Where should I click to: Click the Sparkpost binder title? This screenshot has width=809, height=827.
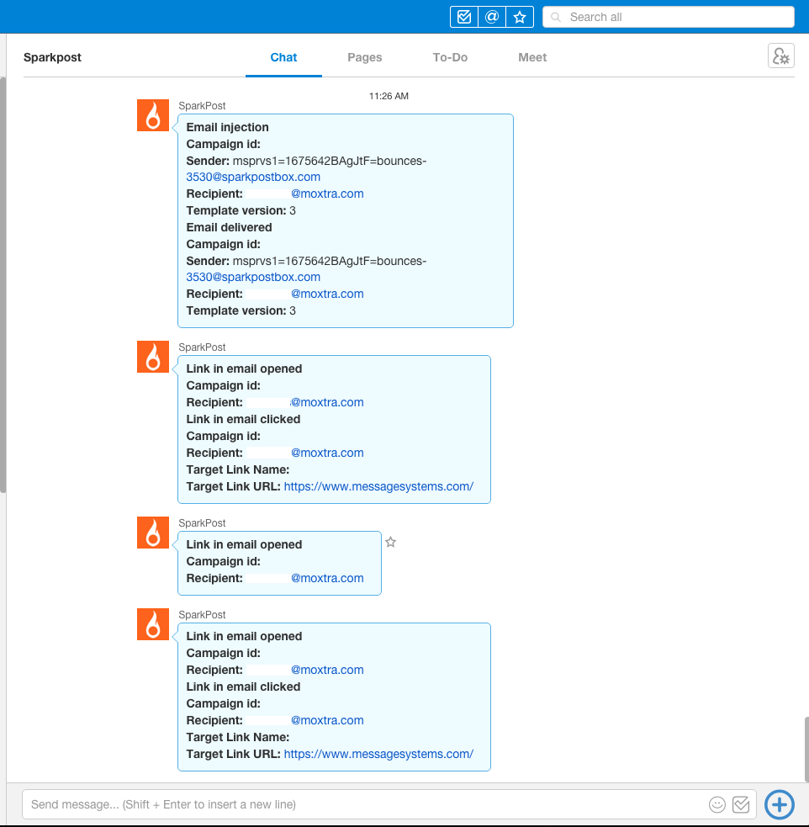point(52,57)
